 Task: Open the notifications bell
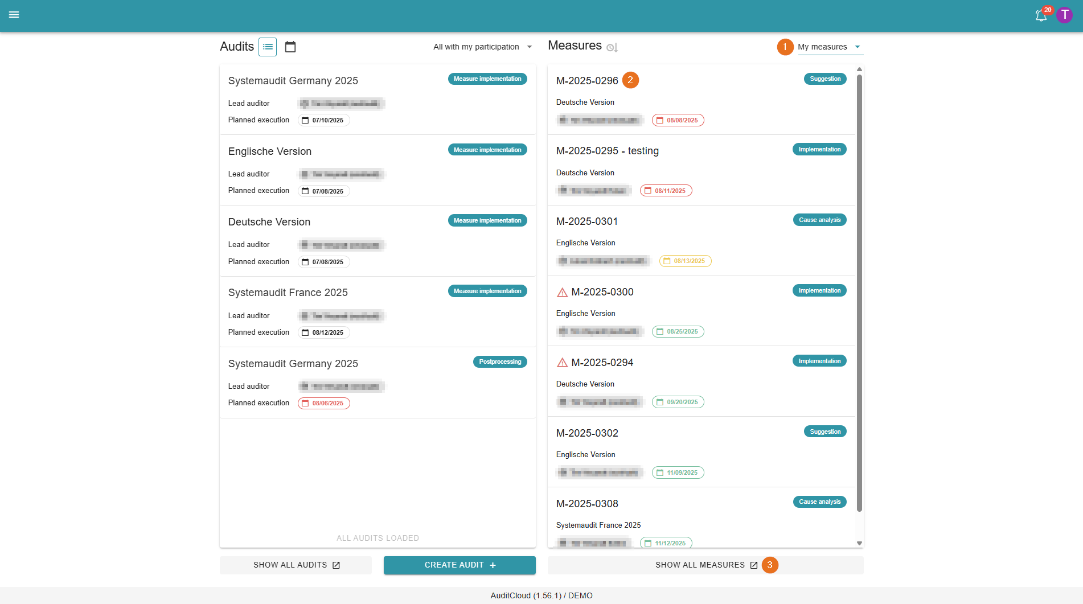(x=1041, y=15)
